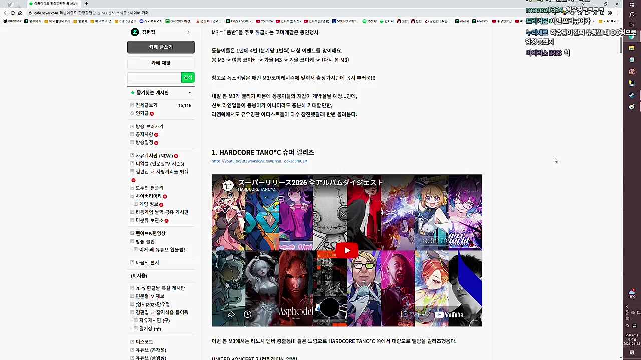The height and width of the screenshot is (360, 641).
Task: Open the 기타 북마크 folder
Action: (x=609, y=21)
